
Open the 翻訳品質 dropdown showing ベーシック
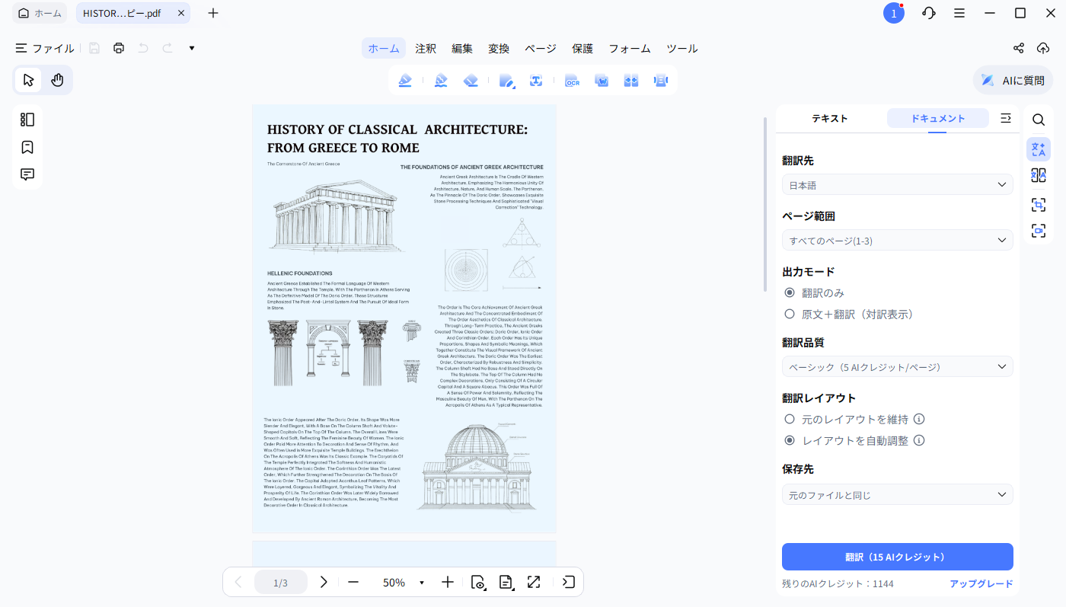tap(898, 367)
